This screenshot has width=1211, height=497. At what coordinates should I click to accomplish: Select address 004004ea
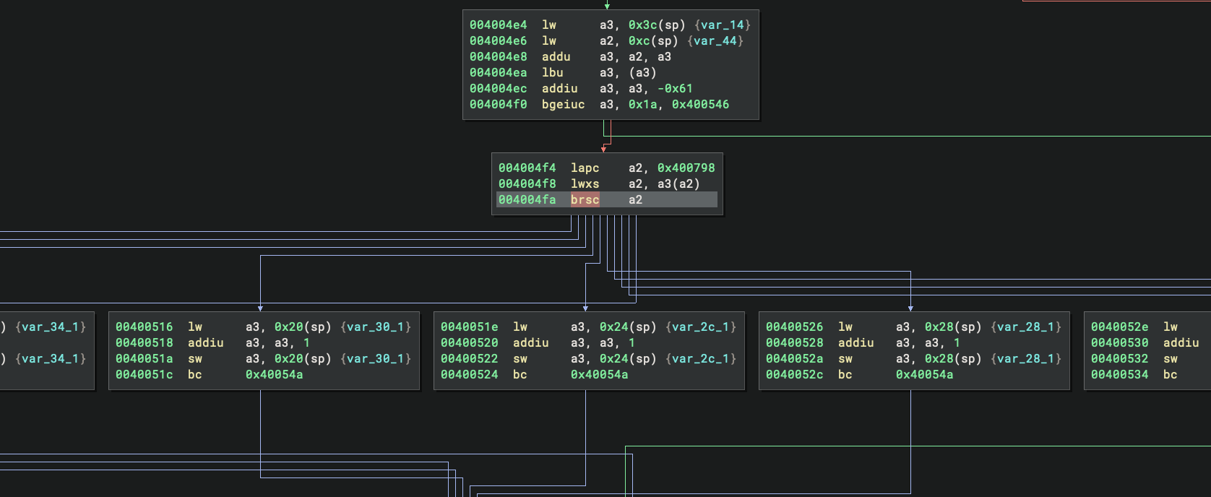[x=499, y=73]
